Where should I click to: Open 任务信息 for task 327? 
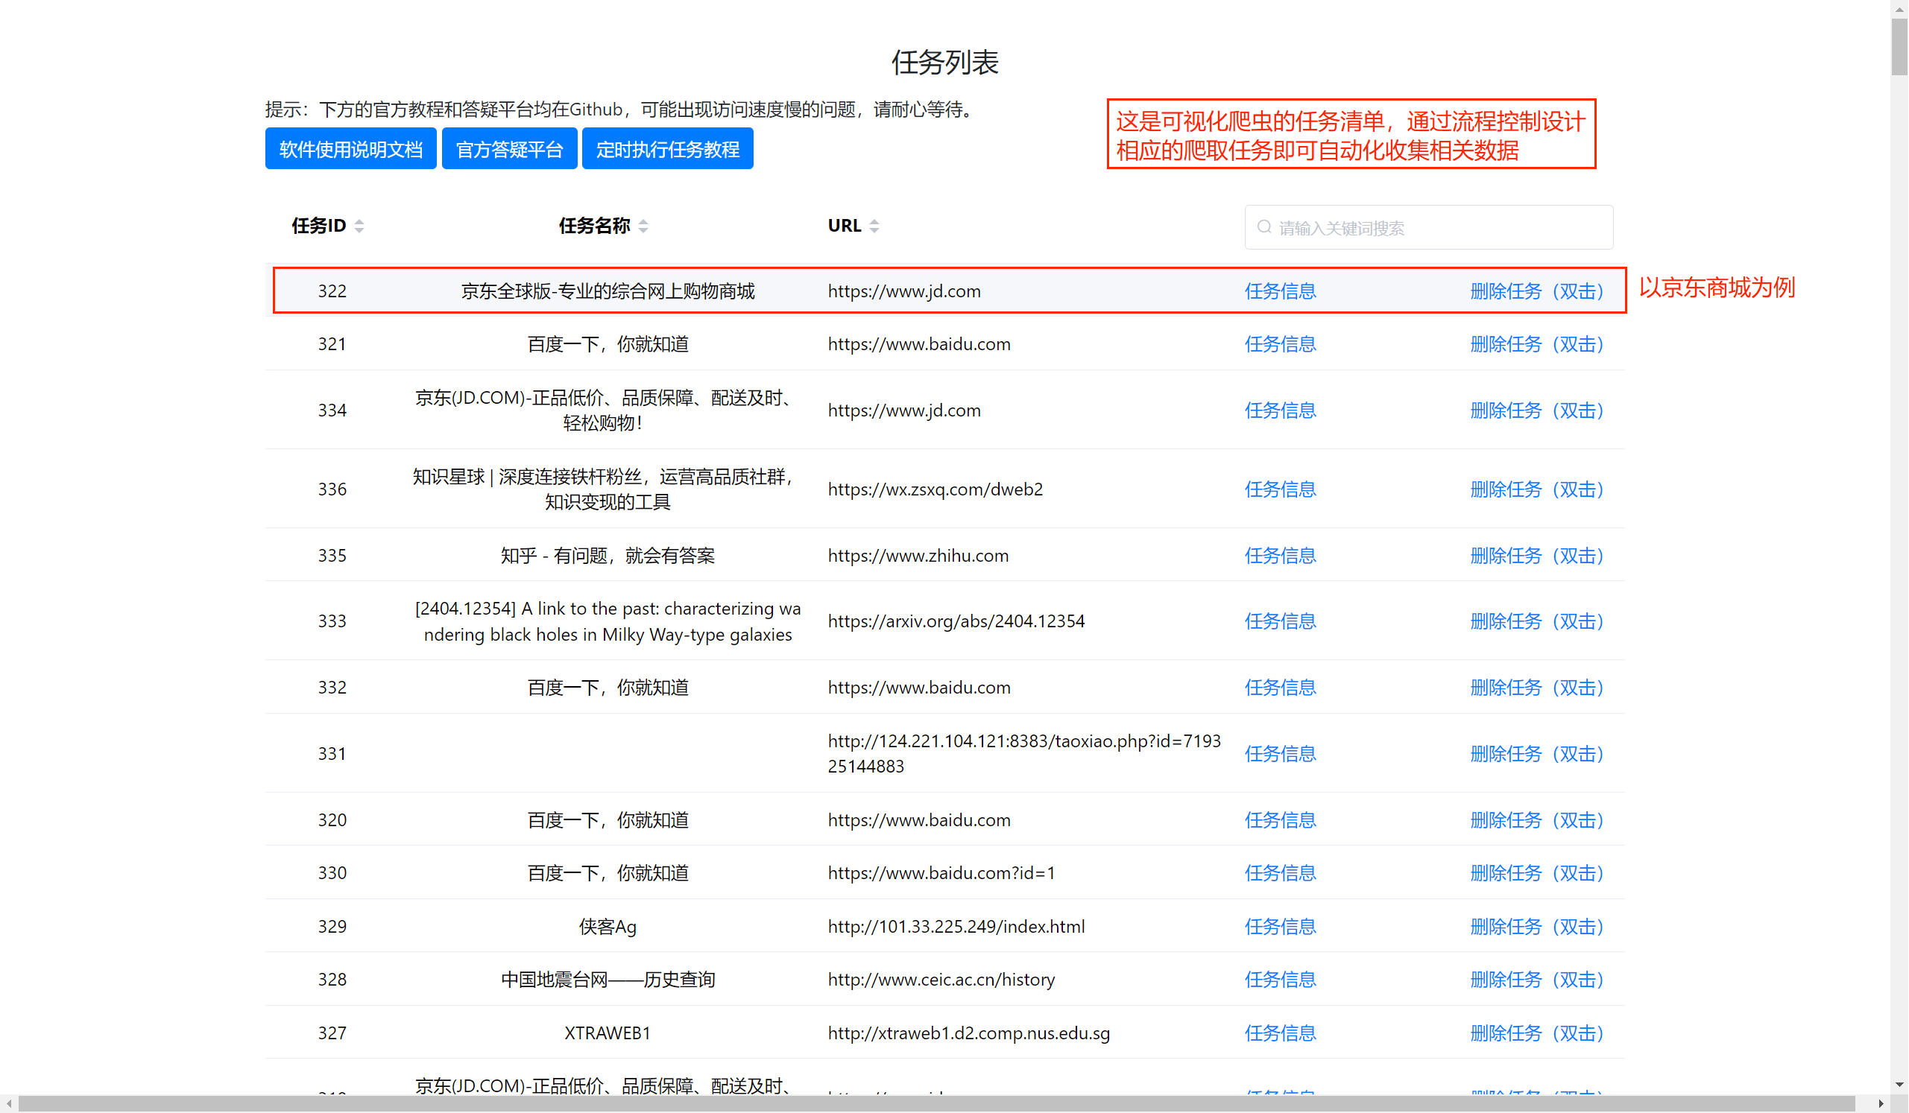[1280, 1033]
